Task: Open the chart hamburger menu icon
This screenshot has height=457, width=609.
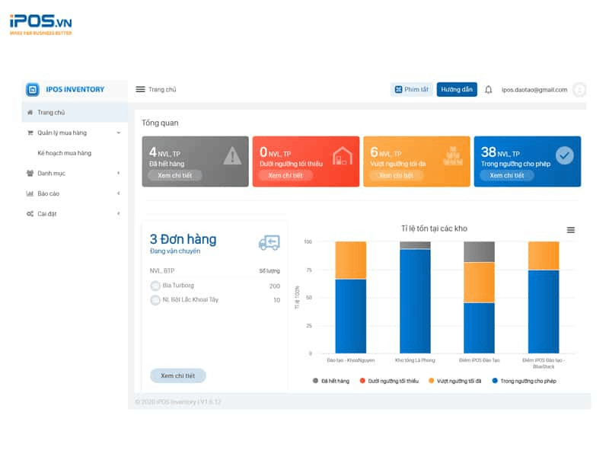Action: pos(571,230)
